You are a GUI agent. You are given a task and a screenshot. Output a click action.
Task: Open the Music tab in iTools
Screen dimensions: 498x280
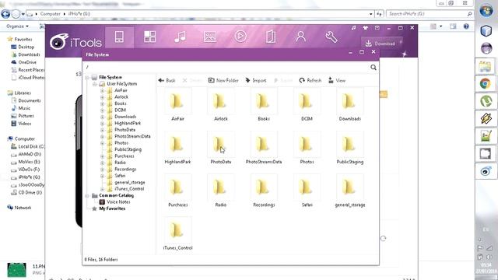click(180, 37)
